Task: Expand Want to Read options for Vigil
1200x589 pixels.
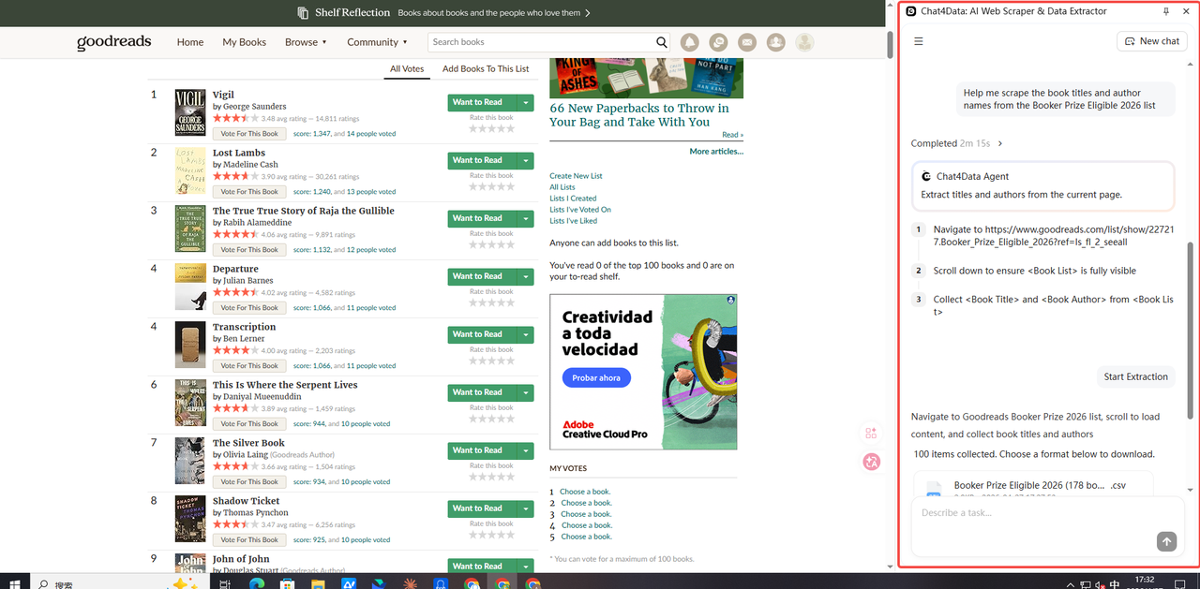Action: pos(525,101)
